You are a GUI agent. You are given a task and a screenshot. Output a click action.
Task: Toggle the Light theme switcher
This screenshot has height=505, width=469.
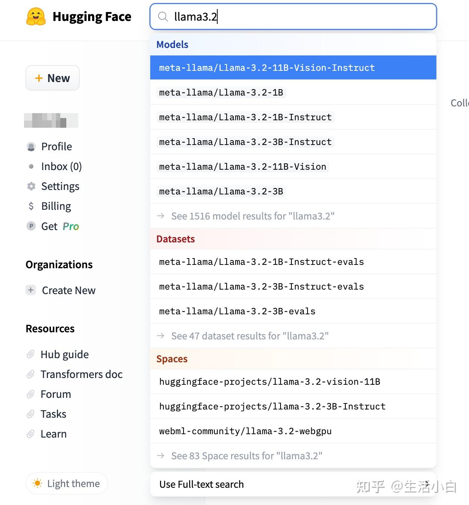point(67,483)
